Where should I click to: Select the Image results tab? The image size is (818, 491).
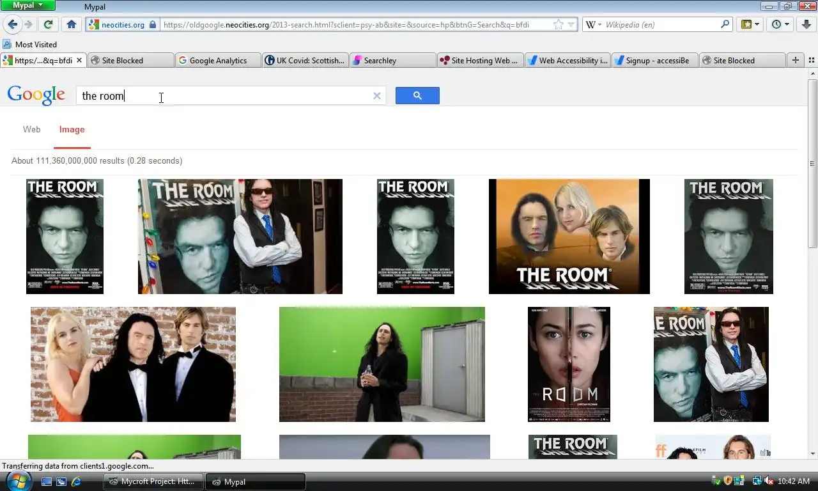point(72,129)
